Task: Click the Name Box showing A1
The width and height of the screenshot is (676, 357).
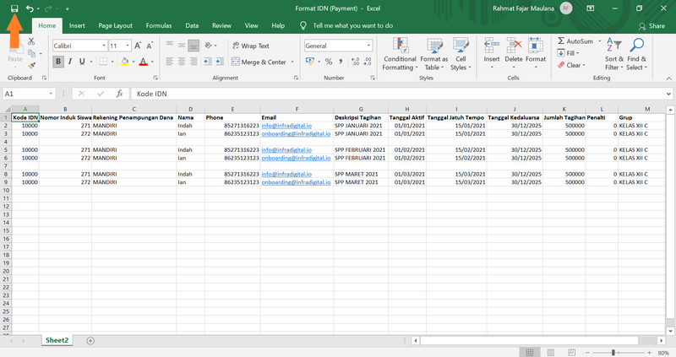Action: (29, 94)
